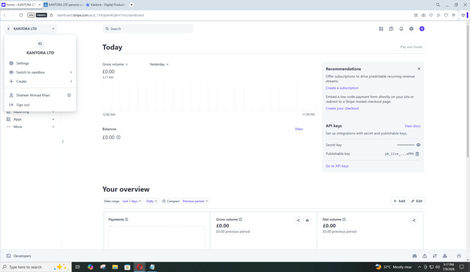This screenshot has height=272, width=470.
Task: Click in the Search field
Action: 148,29
